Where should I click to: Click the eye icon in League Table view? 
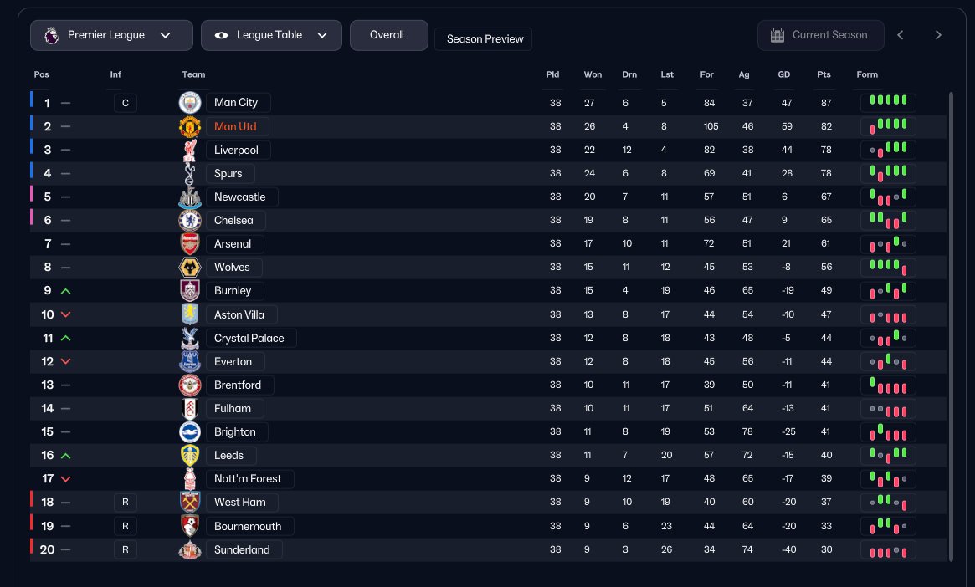coord(222,35)
